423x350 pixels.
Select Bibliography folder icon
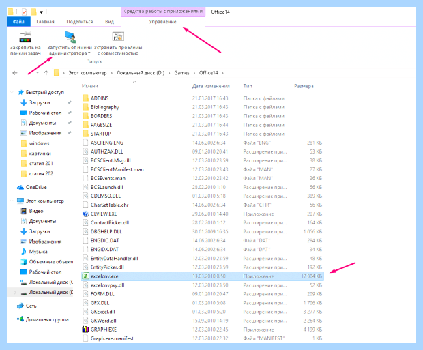click(x=85, y=107)
